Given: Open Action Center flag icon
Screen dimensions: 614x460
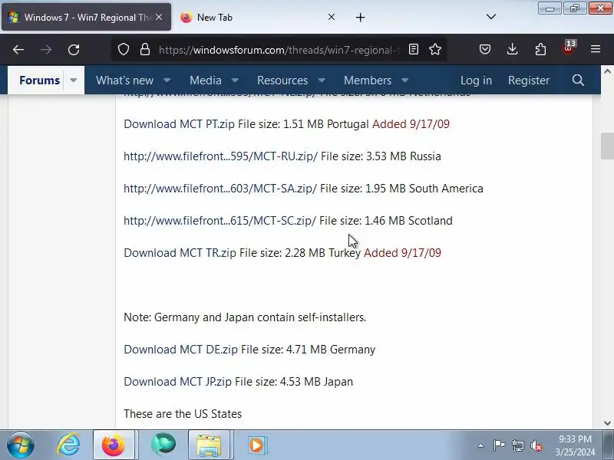Looking at the screenshot, I should 499,445.
